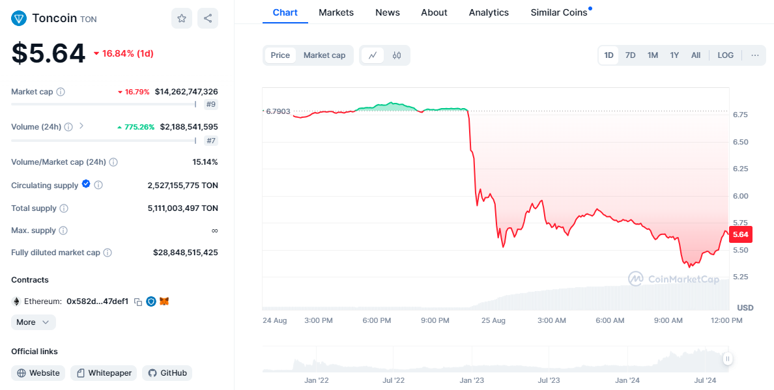Image resolution: width=774 pixels, height=390 pixels.
Task: Click the 775.26% volume change
Action: pyautogui.click(x=136, y=127)
